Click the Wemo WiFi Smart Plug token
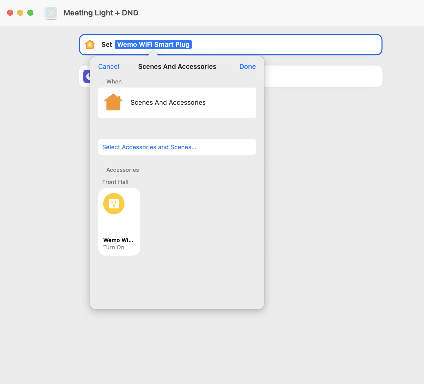424x384 pixels. (x=153, y=45)
